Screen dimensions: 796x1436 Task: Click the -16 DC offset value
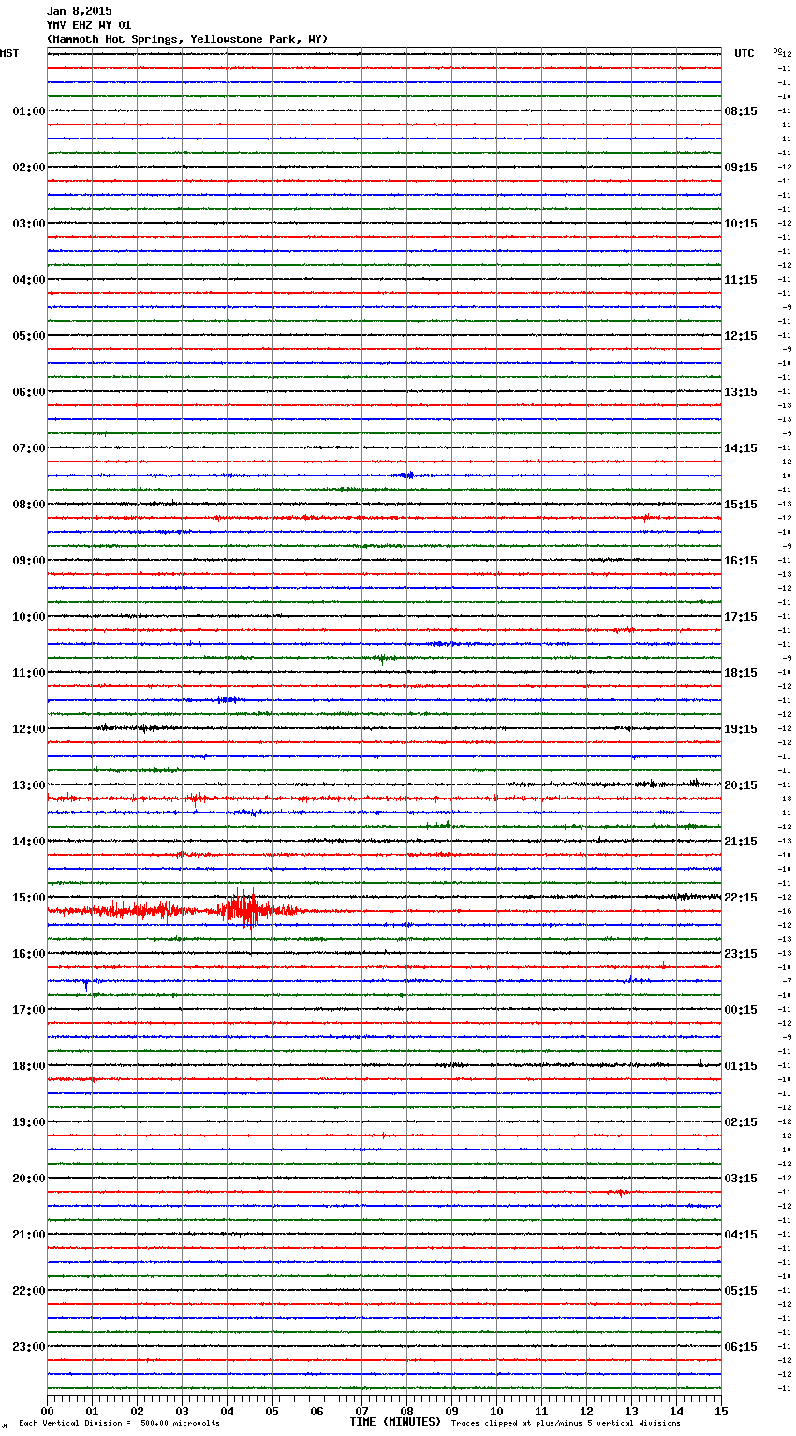point(786,912)
